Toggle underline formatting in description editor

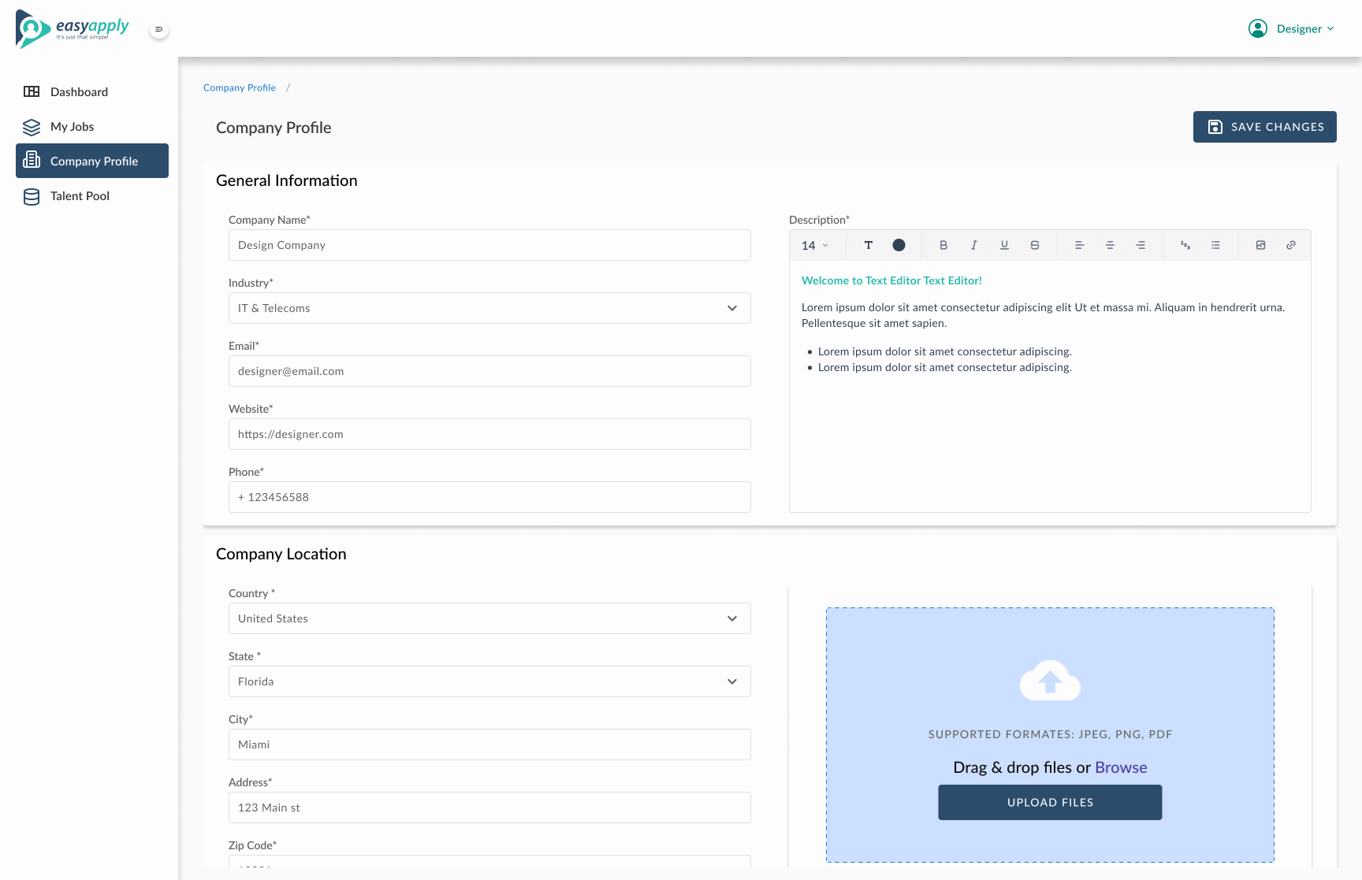click(1004, 245)
